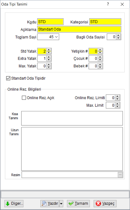
Task: Click the Diger button with green arrow
Action: pos(14,203)
